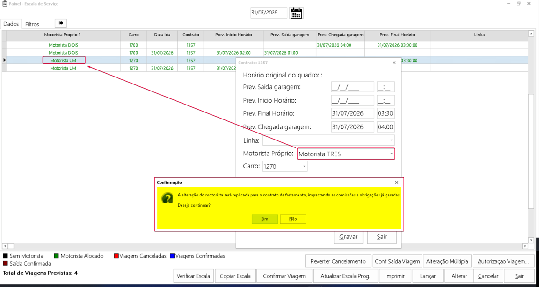Select the Dados tab

pos(11,24)
